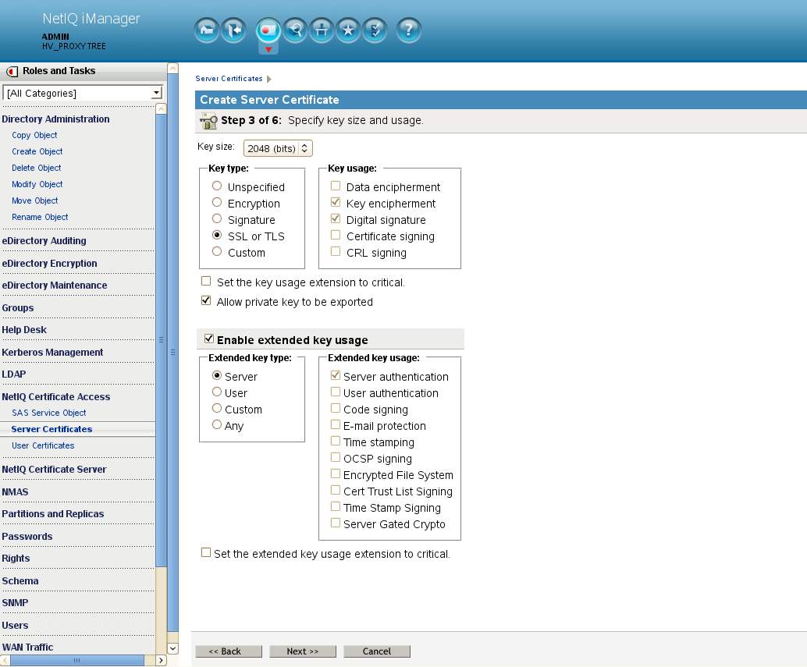Enable Certificate signing key usage

coord(336,235)
